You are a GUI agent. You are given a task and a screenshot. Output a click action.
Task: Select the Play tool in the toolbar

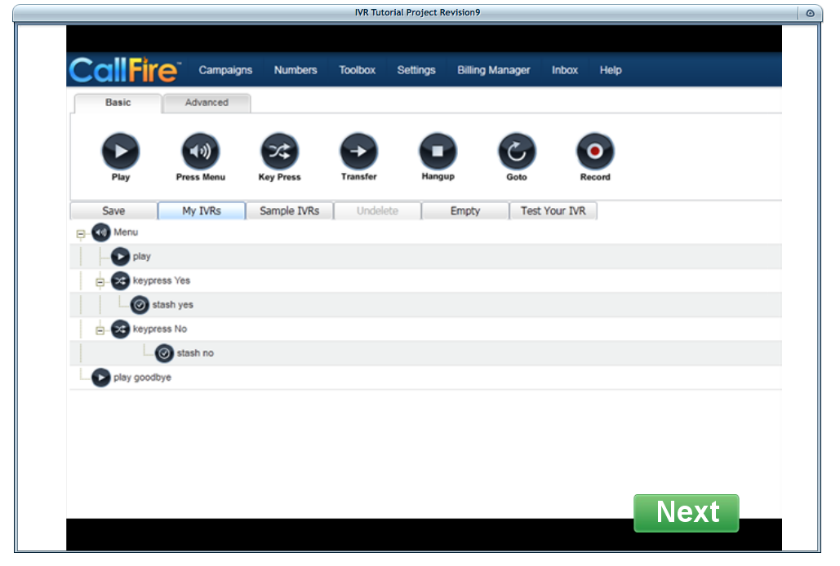[120, 151]
